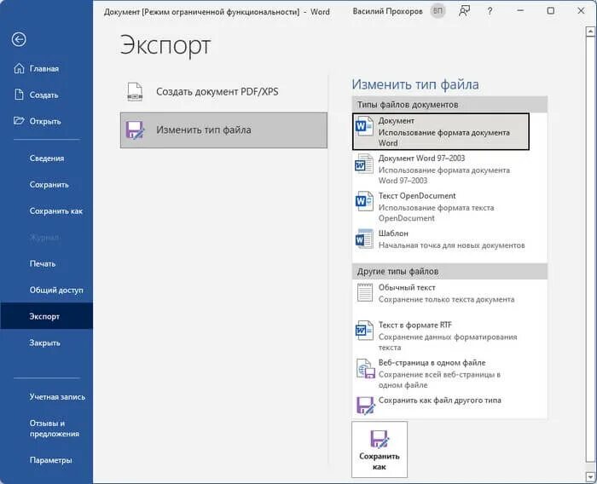The height and width of the screenshot is (484, 597).
Task: Click the large Сохранить как button
Action: (x=380, y=449)
